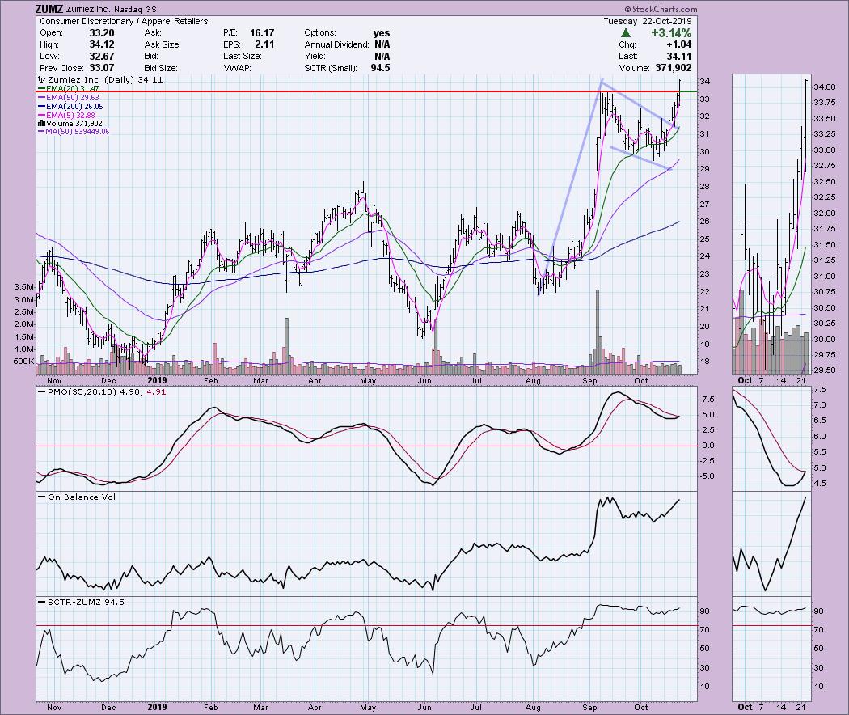This screenshot has height=715, width=849.
Task: Click the +3.14% percent change
Action: tap(671, 33)
